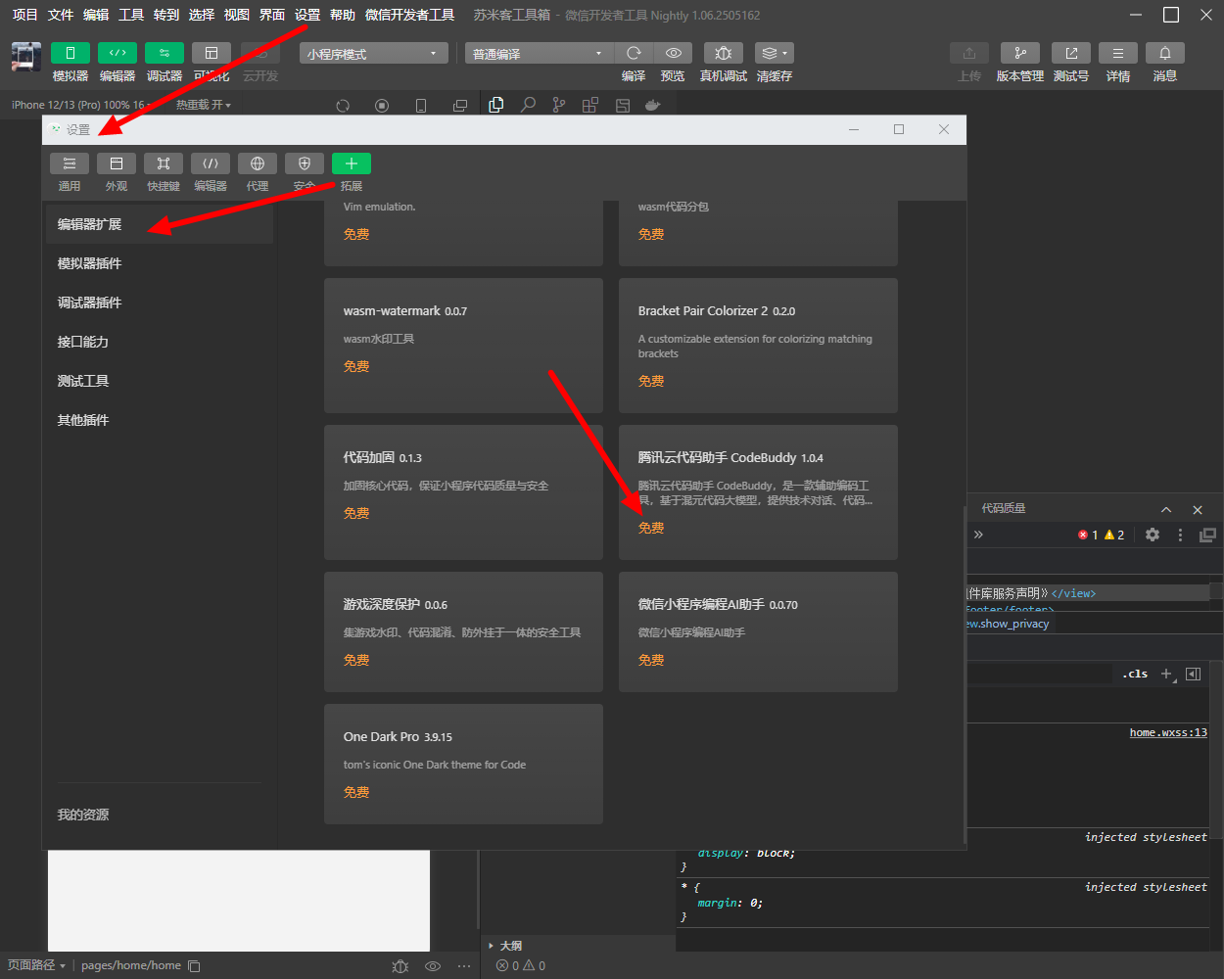Image resolution: width=1224 pixels, height=979 pixels.
Task: Select 测试工具 in the sidebar
Action: click(x=160, y=381)
